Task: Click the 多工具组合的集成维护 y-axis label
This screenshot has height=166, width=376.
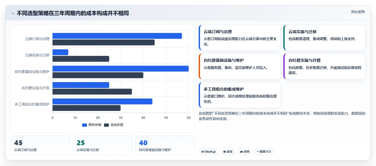Action: pos(32,104)
